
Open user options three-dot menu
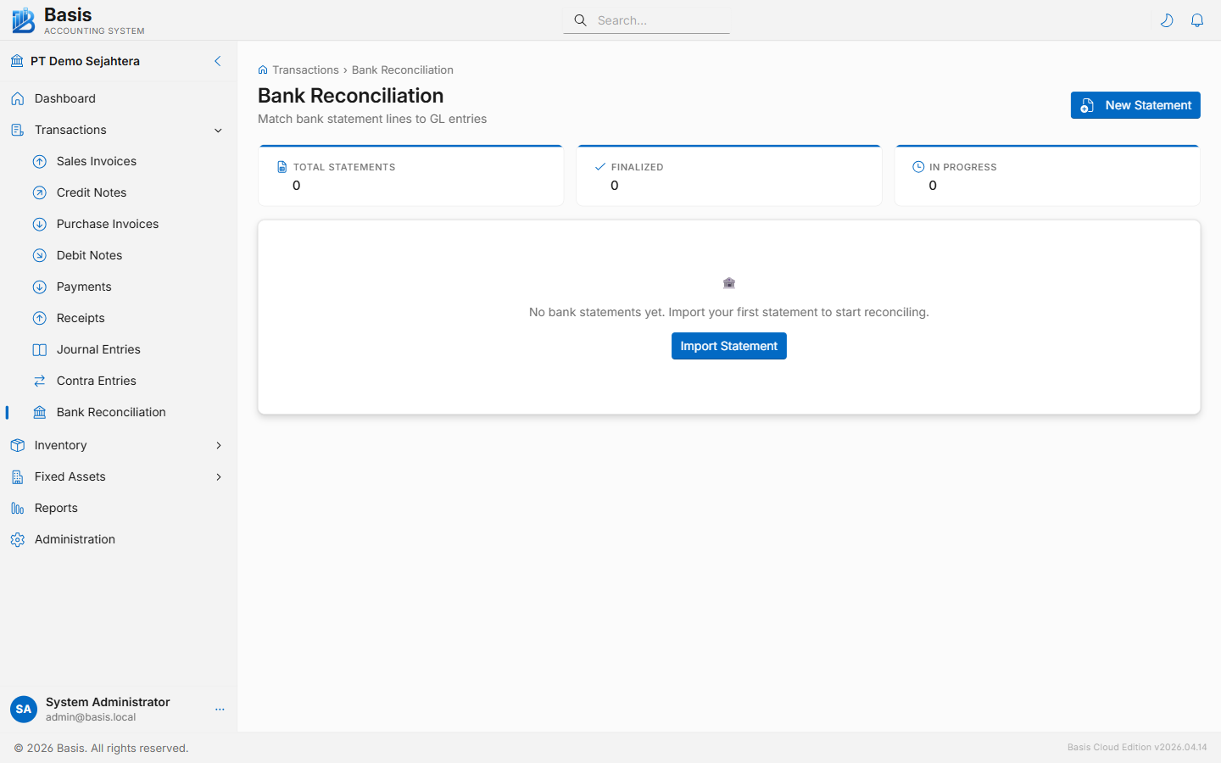point(220,710)
